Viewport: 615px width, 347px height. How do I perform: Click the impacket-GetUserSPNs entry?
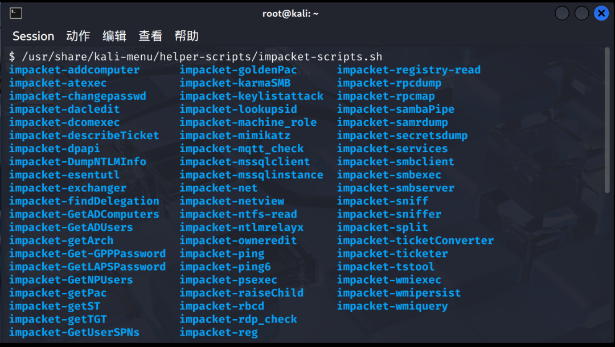tap(74, 333)
